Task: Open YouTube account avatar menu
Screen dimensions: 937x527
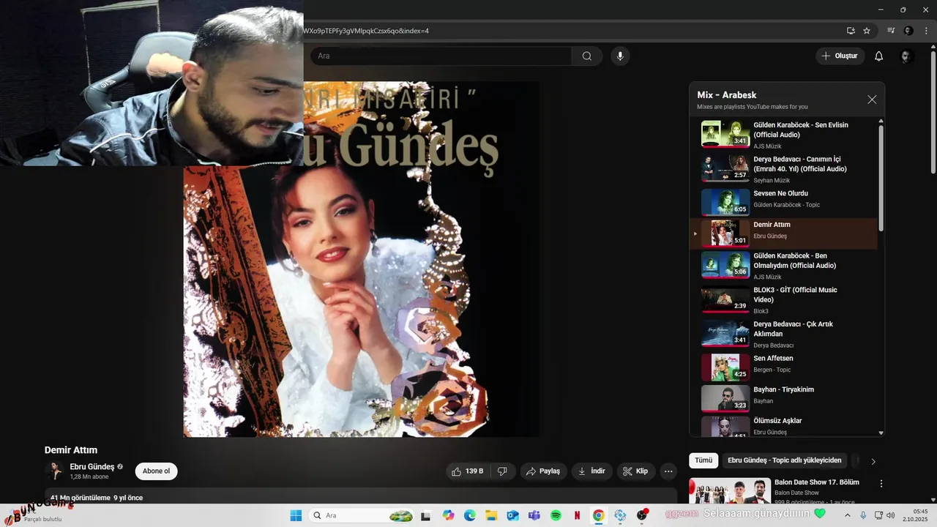Action: pyautogui.click(x=907, y=56)
